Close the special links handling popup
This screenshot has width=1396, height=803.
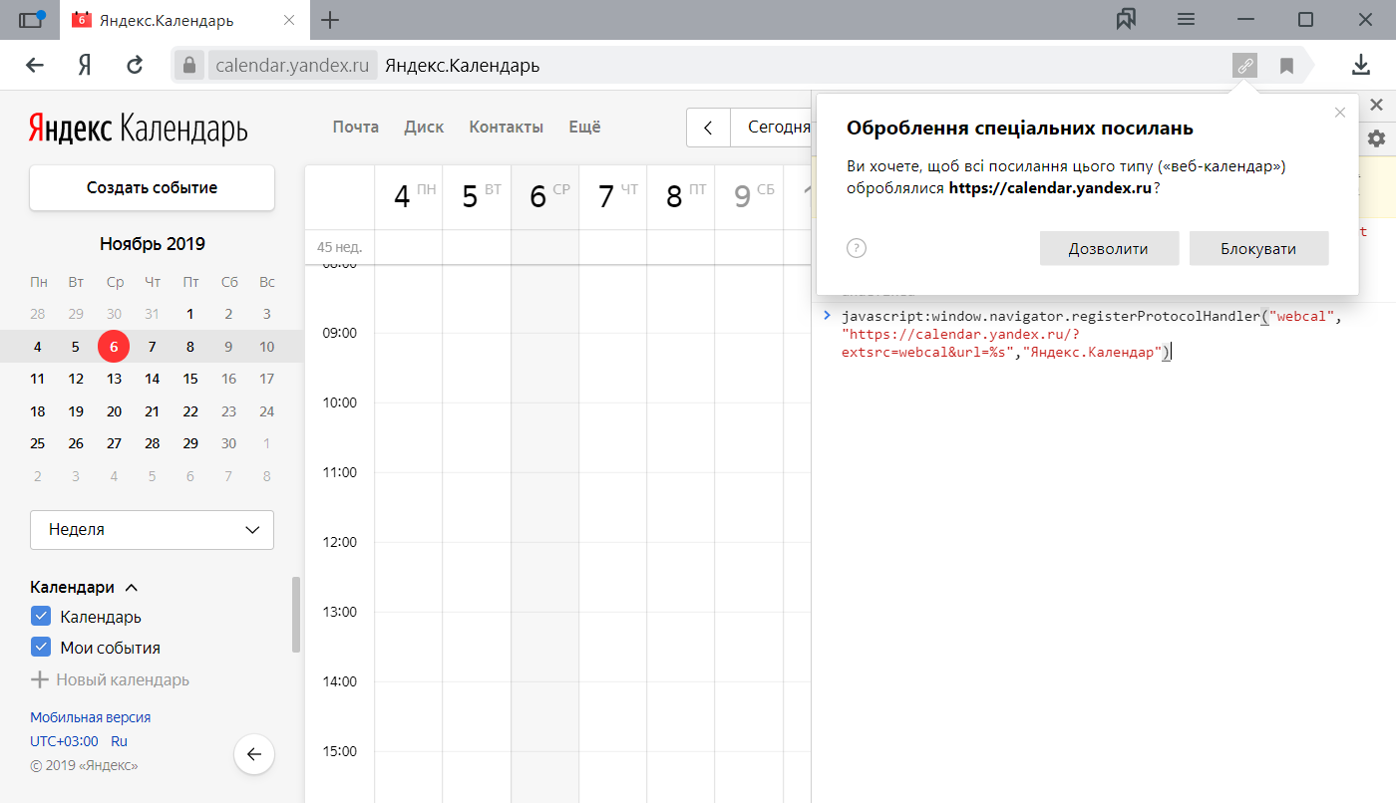1340,113
